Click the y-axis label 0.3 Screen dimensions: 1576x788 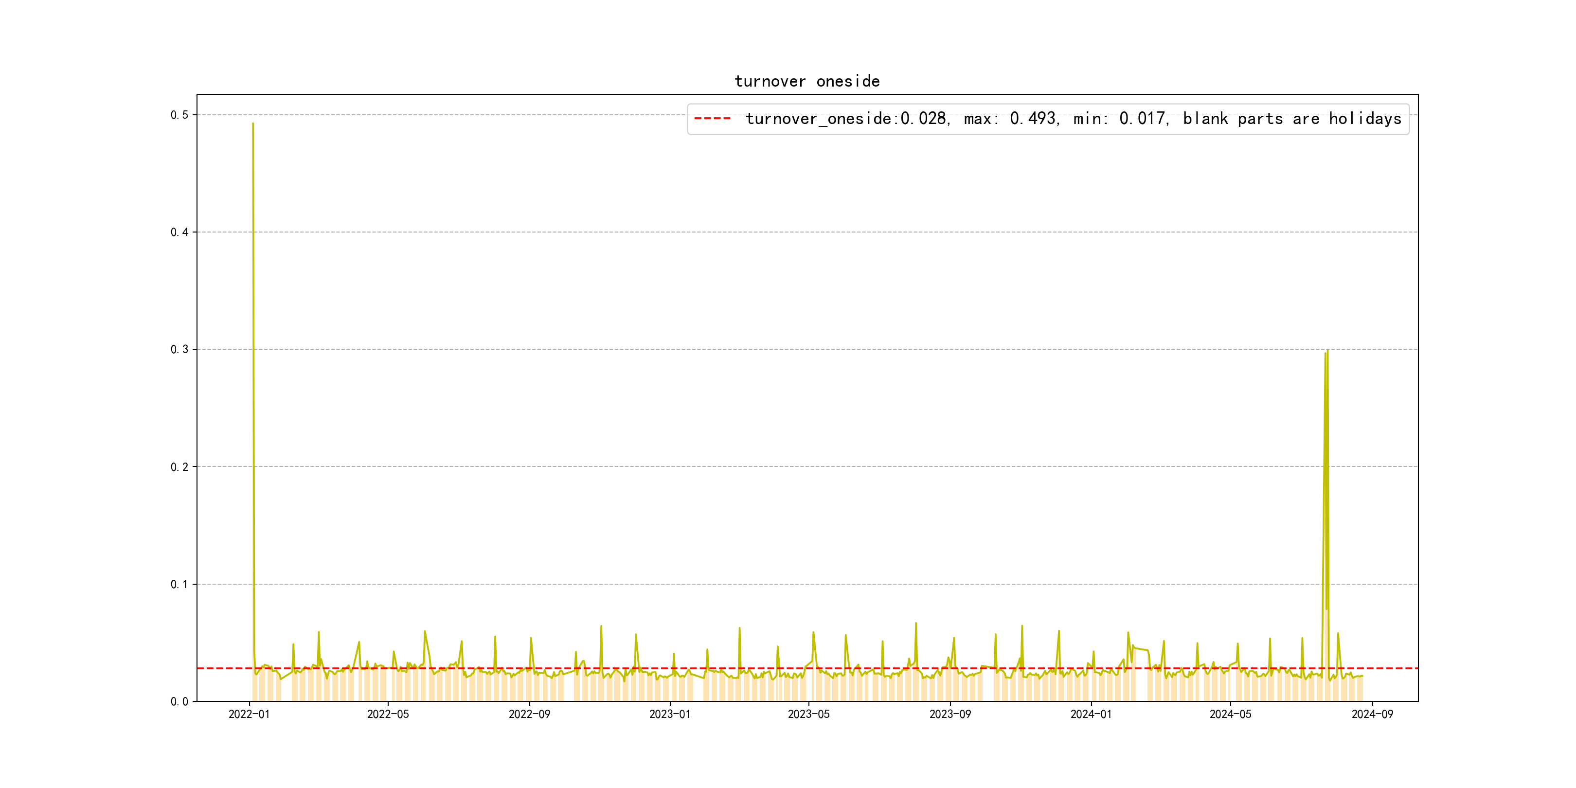[179, 349]
